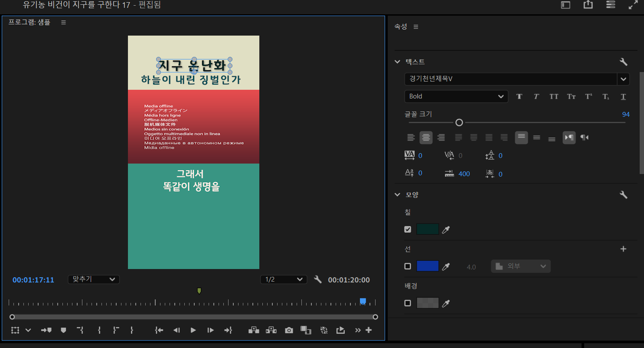Align text right
The height and width of the screenshot is (348, 644).
pyautogui.click(x=441, y=138)
